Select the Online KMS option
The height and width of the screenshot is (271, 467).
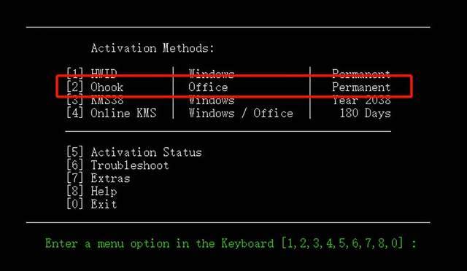123,113
